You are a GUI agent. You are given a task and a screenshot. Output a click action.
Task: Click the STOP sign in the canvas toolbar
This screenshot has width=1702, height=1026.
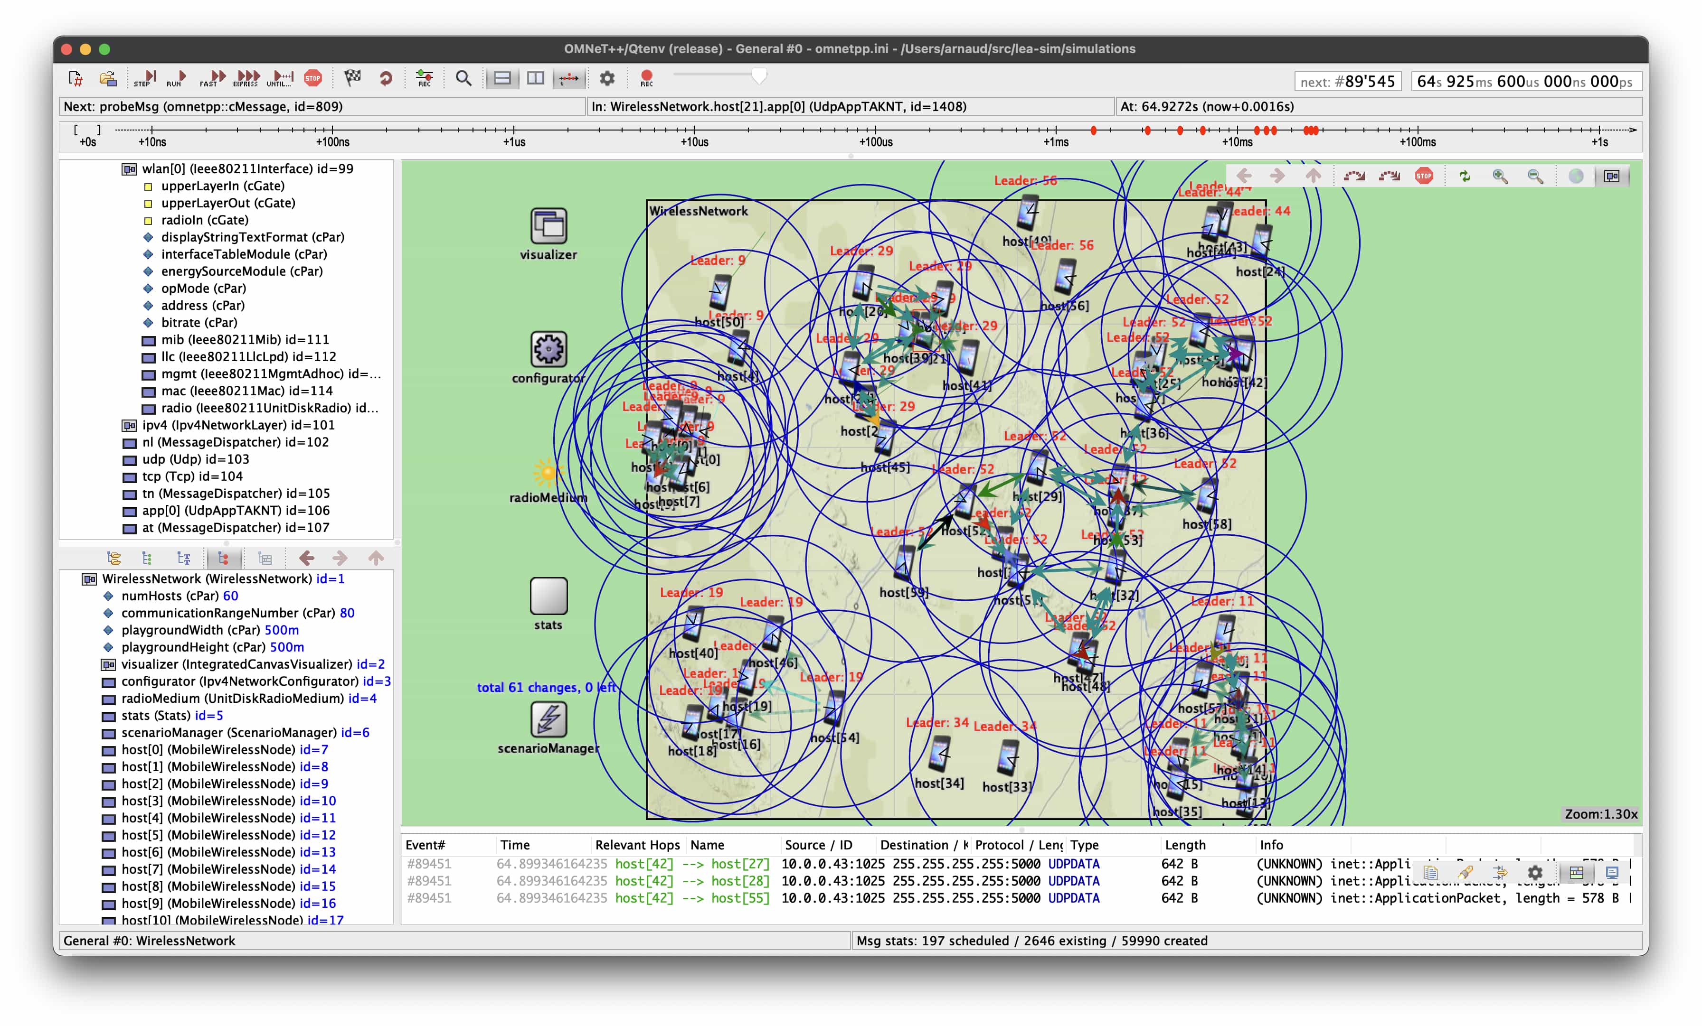pos(1424,176)
